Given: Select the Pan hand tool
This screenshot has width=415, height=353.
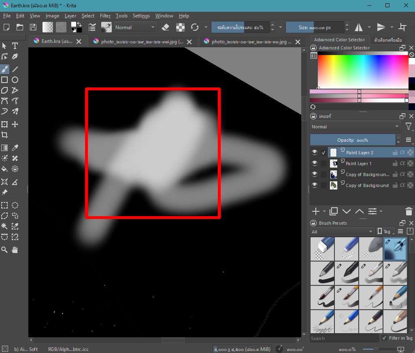Looking at the screenshot, I should (x=15, y=250).
